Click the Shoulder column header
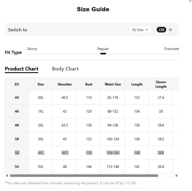The height and width of the screenshot is (191, 192). pos(65,84)
